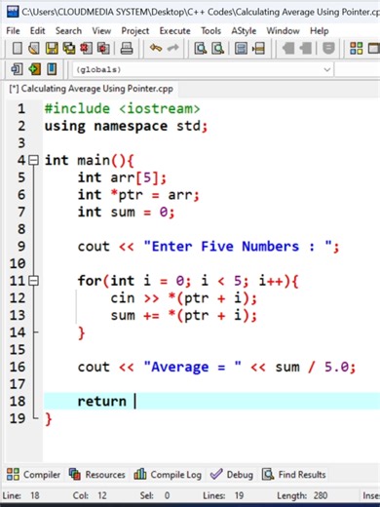Image resolution: width=380 pixels, height=507 pixels.
Task: Collapse the for loop fold on line 11
Action: click(33, 281)
